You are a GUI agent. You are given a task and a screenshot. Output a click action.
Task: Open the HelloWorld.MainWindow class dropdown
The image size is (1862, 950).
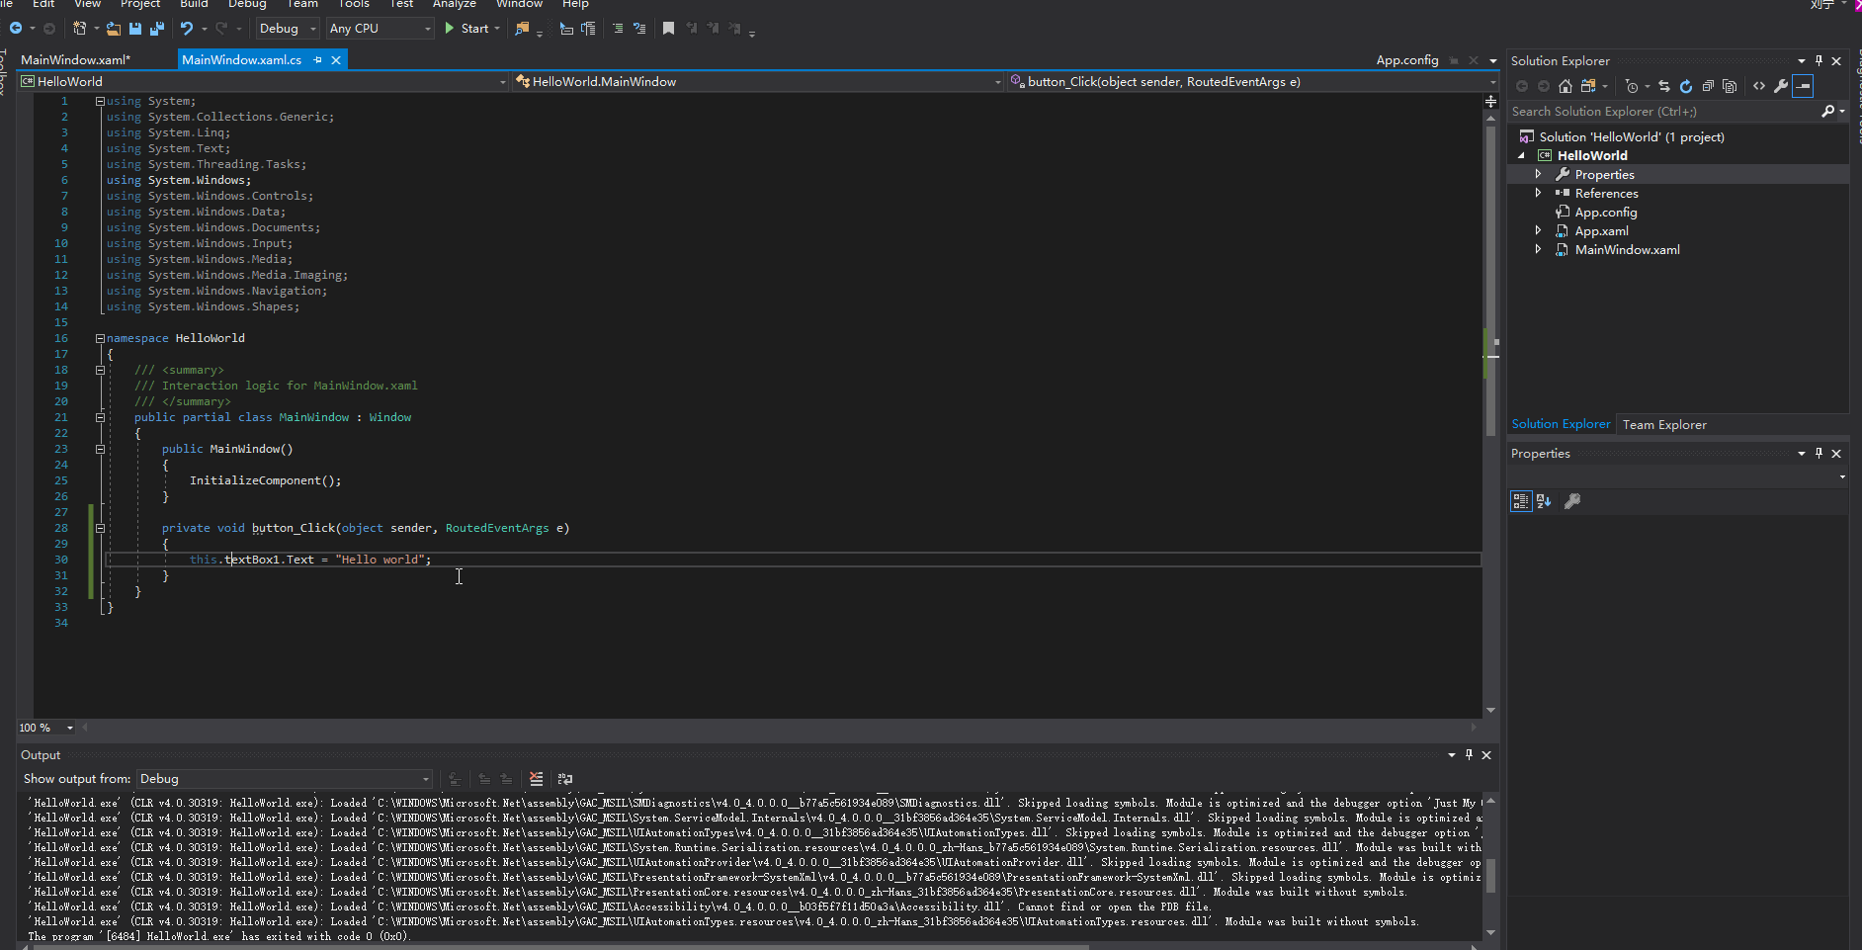[x=758, y=82]
